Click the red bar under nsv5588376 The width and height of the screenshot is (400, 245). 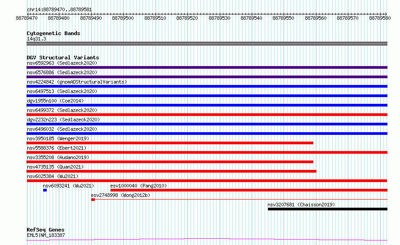[x=207, y=152]
